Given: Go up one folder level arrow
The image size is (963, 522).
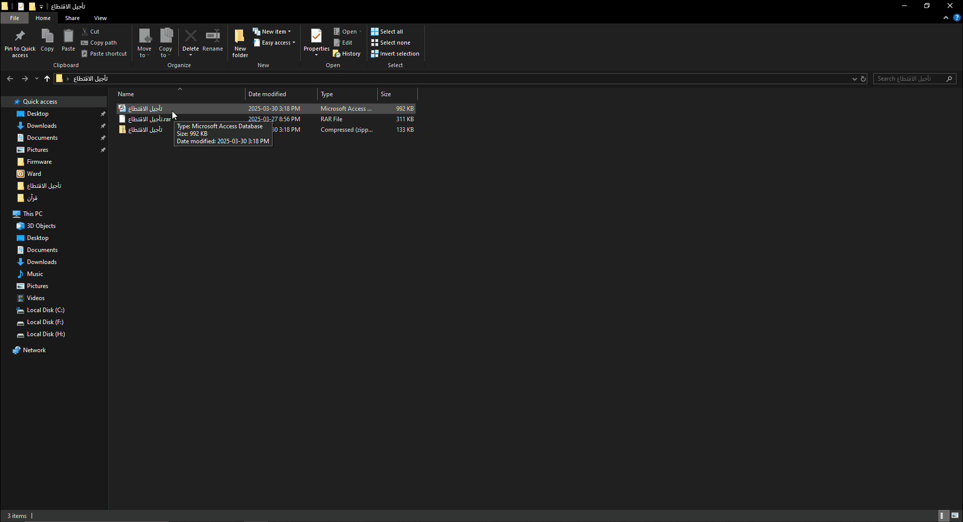Looking at the screenshot, I should [x=47, y=79].
